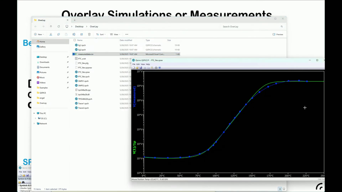Click the Refresh icon in File Explorer
342x192 pixels.
click(x=59, y=27)
